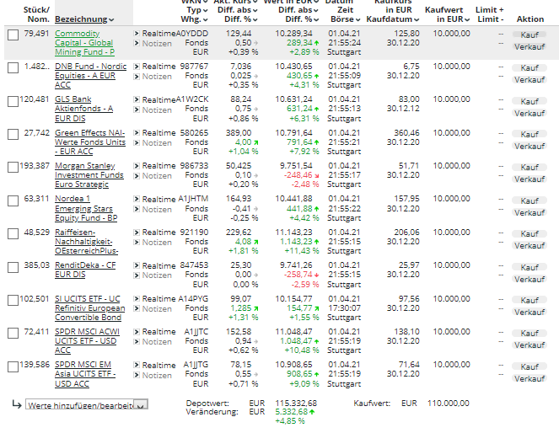Click WKN 987767 in DNB row
The image size is (559, 433).
click(194, 67)
